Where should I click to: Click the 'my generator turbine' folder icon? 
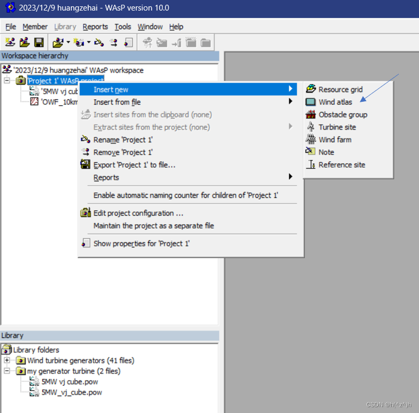tap(21, 371)
